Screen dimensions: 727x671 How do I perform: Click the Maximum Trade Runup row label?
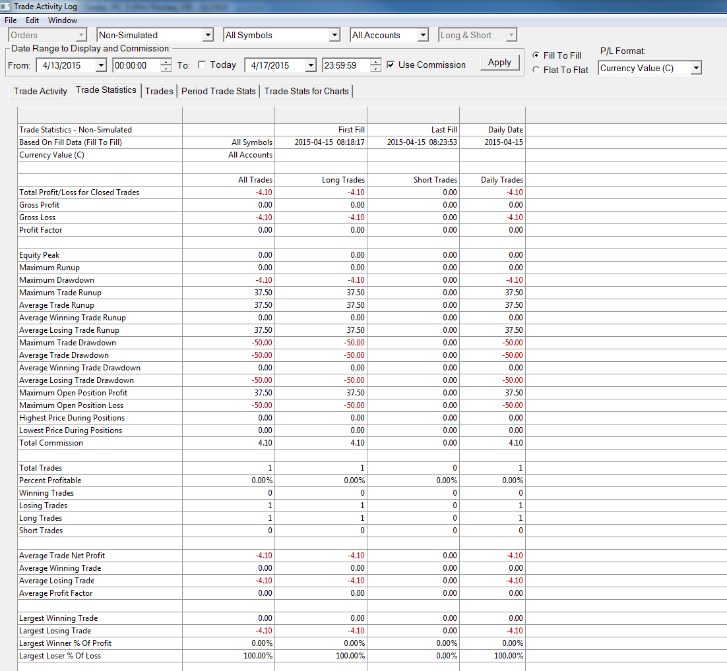pos(60,293)
